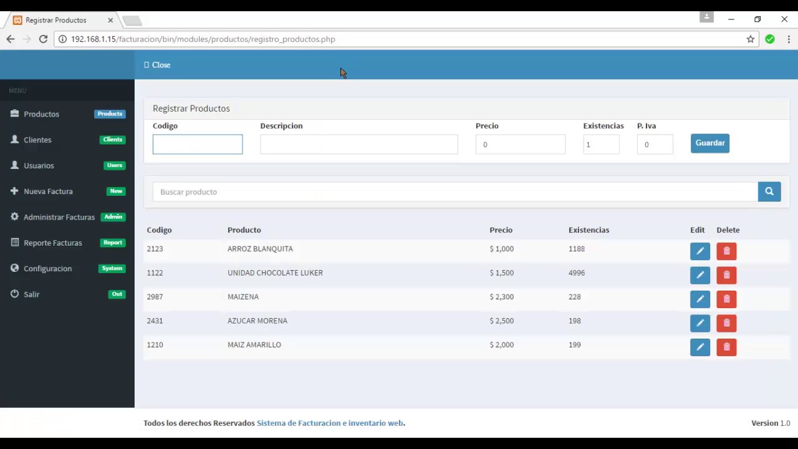The height and width of the screenshot is (449, 798).
Task: Delete the MAIZ AMARILLO product
Action: (726, 347)
